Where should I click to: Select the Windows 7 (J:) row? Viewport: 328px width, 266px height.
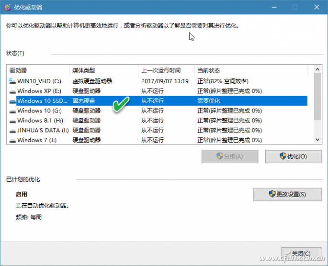pyautogui.click(x=157, y=140)
